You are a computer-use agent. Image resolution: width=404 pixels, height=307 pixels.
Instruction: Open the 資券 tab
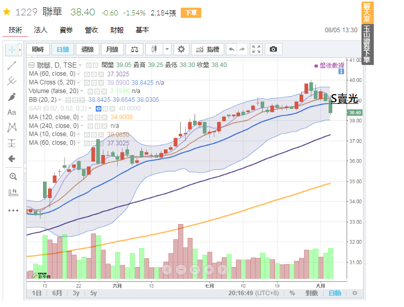tap(66, 30)
